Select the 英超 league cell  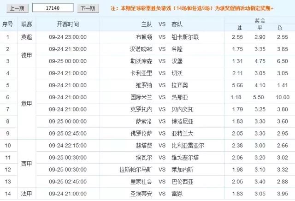[27, 37]
